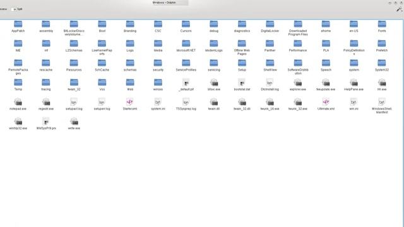Screen dimensions: 404x227
Task: Select the security folder icon
Action: (158, 63)
